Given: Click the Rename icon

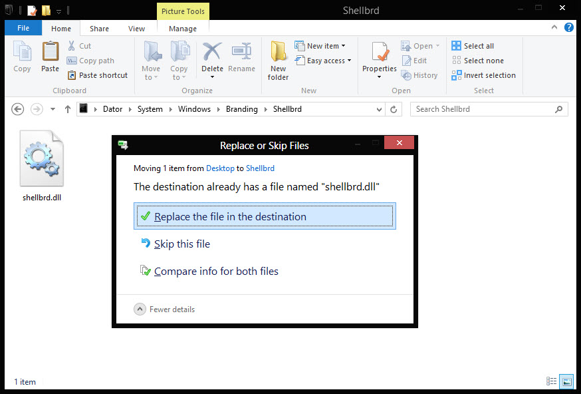Looking at the screenshot, I should (241, 51).
